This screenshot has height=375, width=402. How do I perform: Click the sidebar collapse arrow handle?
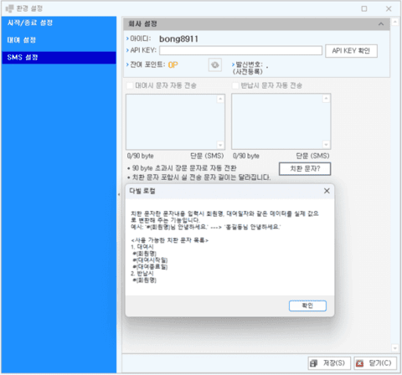coord(119,194)
